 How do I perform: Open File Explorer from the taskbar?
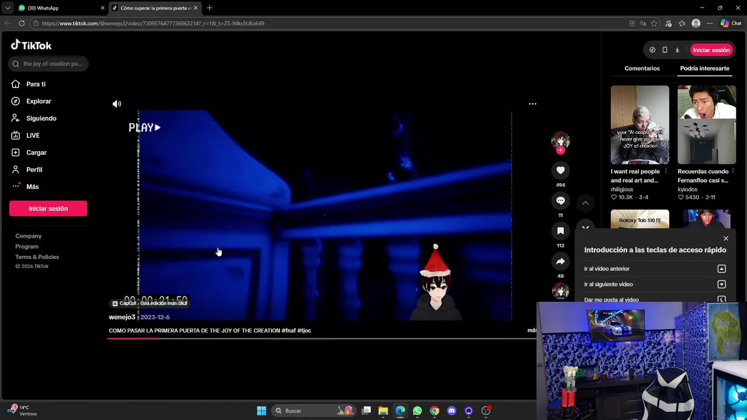383,411
